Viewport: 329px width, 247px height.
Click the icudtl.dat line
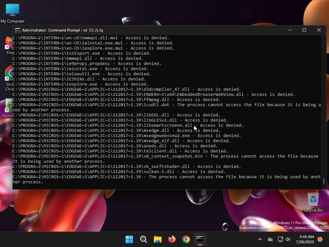(x=167, y=107)
